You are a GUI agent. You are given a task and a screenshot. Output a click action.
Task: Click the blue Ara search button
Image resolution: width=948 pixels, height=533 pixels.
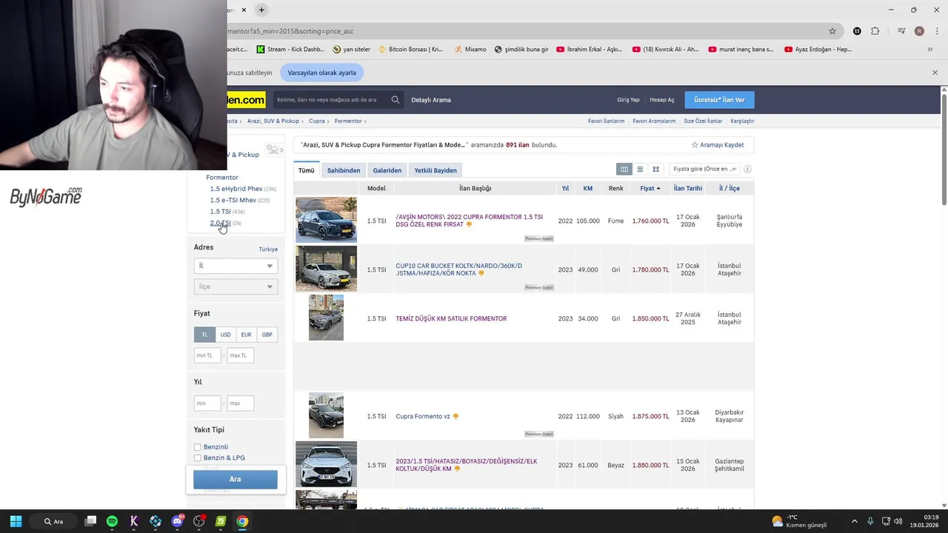(236, 479)
